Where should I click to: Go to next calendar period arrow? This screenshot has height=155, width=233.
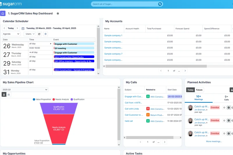17,28
